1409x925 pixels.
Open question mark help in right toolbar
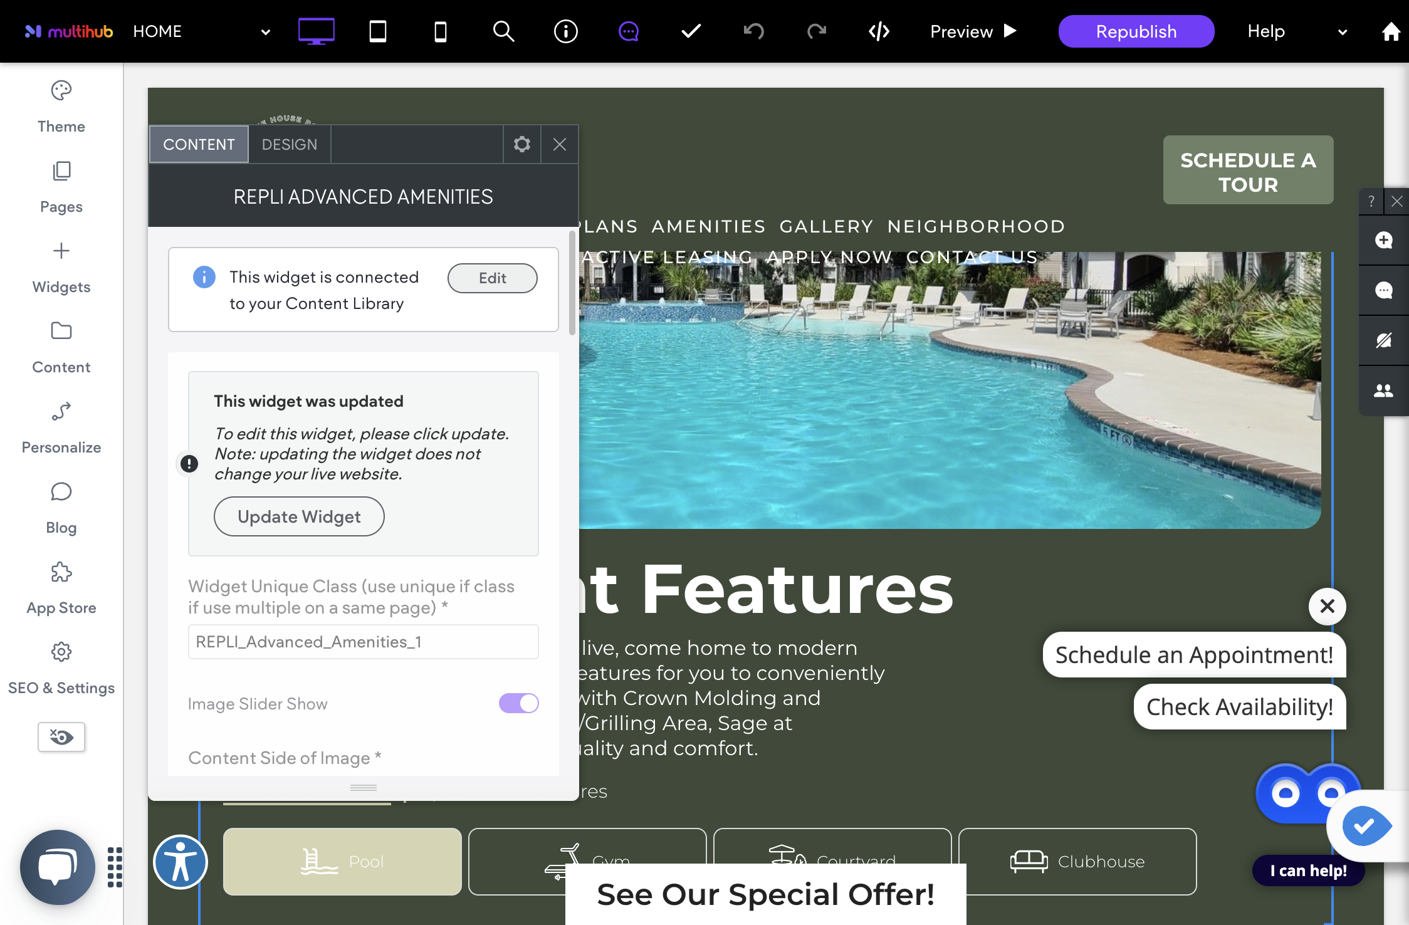1371,201
